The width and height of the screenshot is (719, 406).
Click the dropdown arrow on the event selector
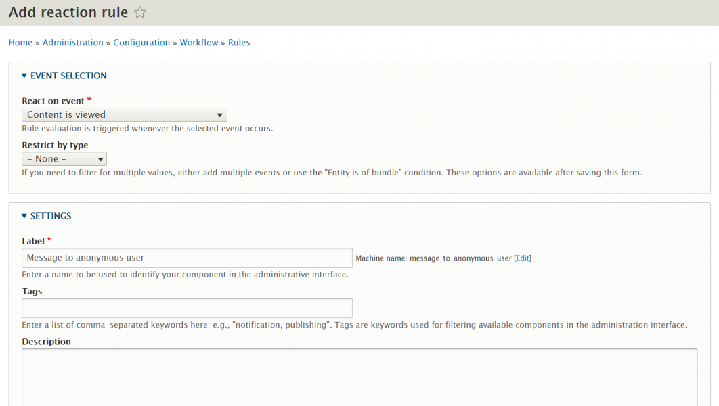click(x=220, y=114)
